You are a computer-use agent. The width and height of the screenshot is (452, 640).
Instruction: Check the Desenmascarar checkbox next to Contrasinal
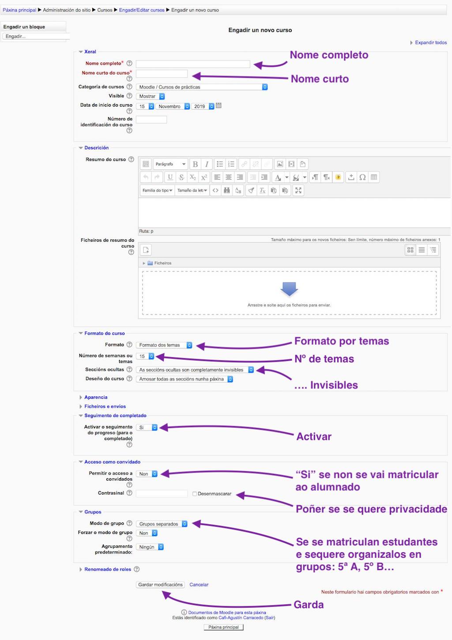(194, 493)
